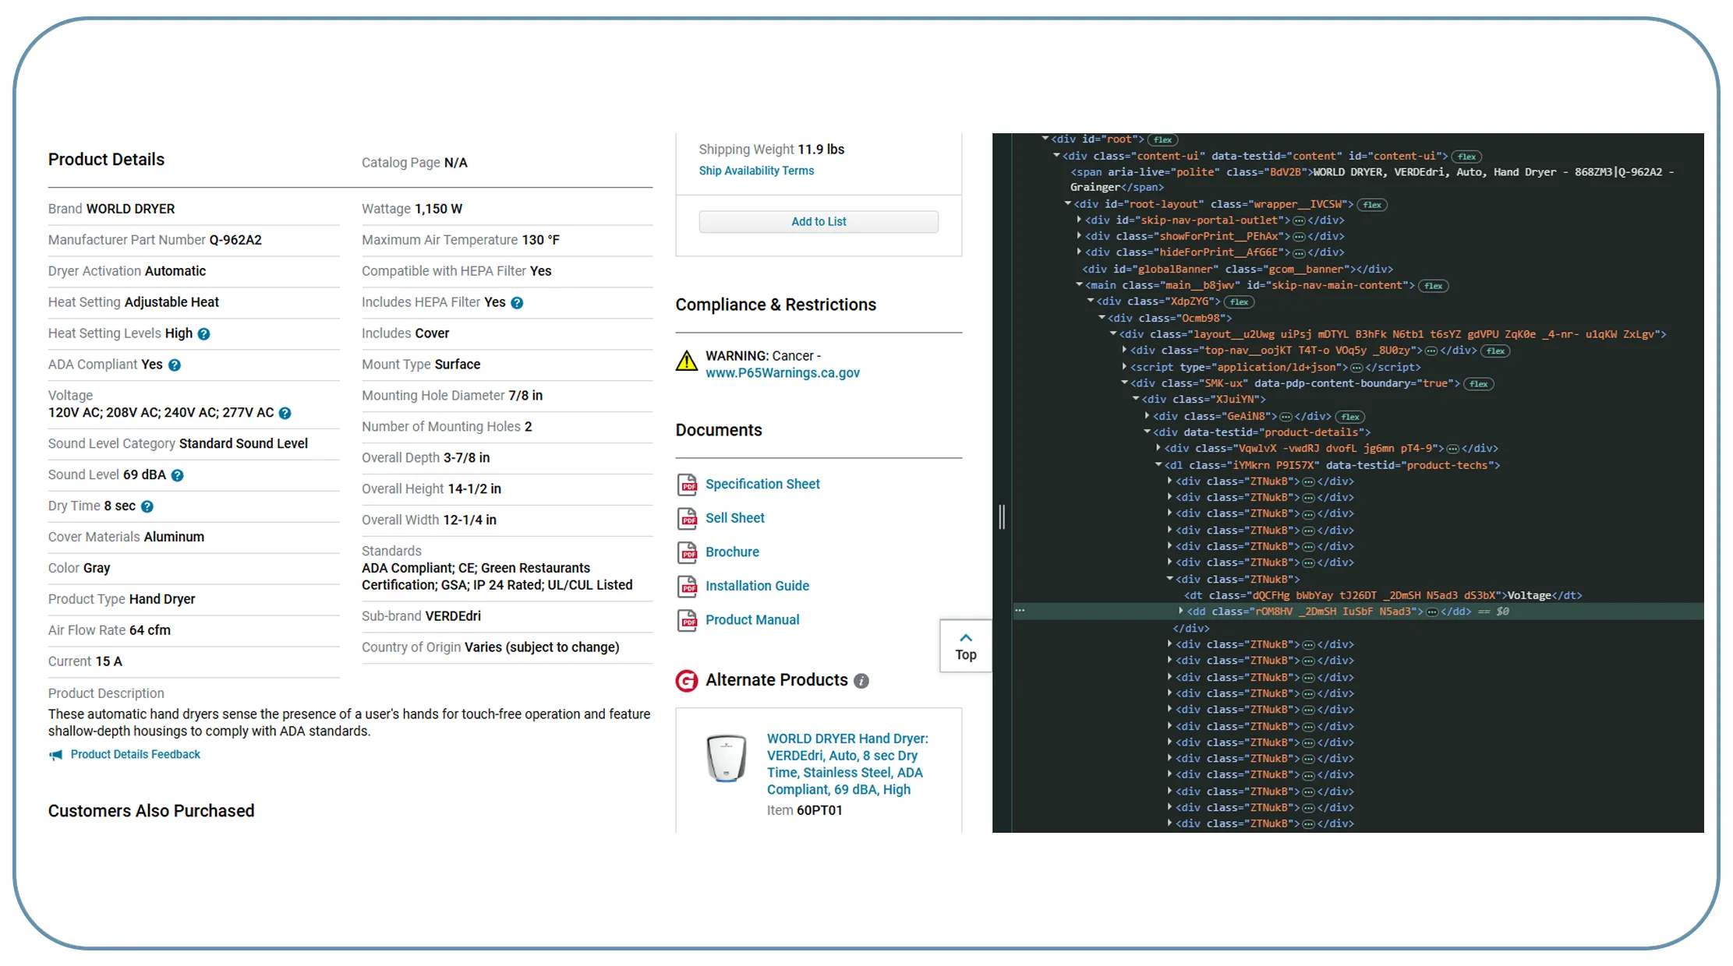Click help icon beside Dry Time 8 sec

click(x=147, y=507)
